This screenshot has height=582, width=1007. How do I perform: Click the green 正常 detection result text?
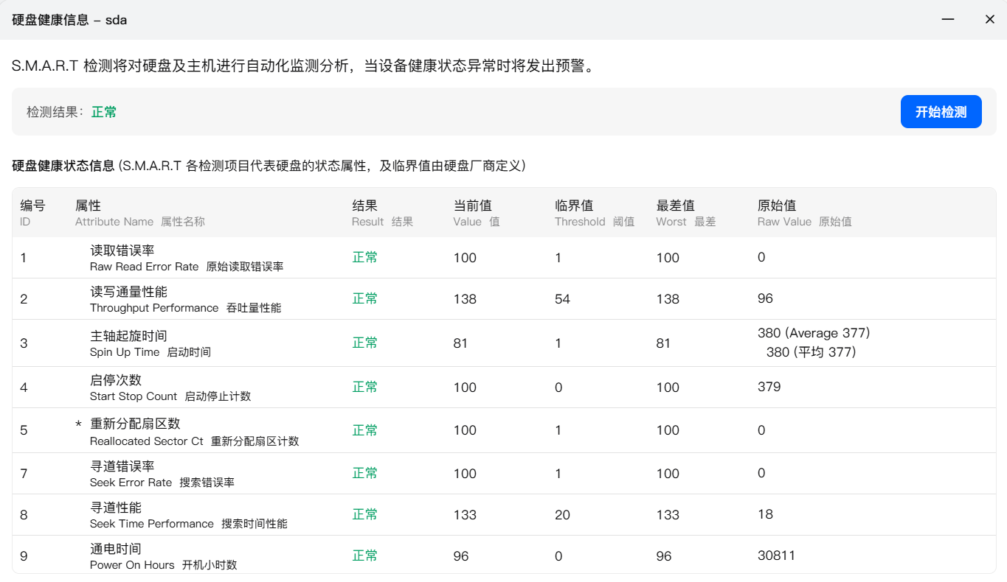coord(104,112)
